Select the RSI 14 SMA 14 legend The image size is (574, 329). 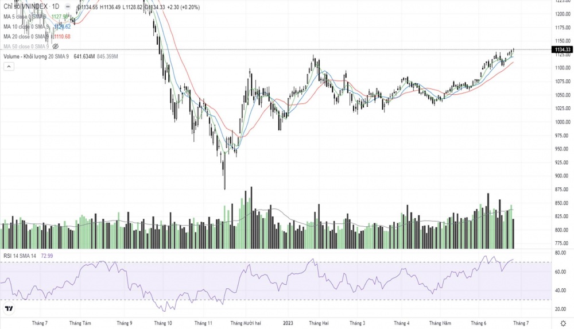[20, 255]
